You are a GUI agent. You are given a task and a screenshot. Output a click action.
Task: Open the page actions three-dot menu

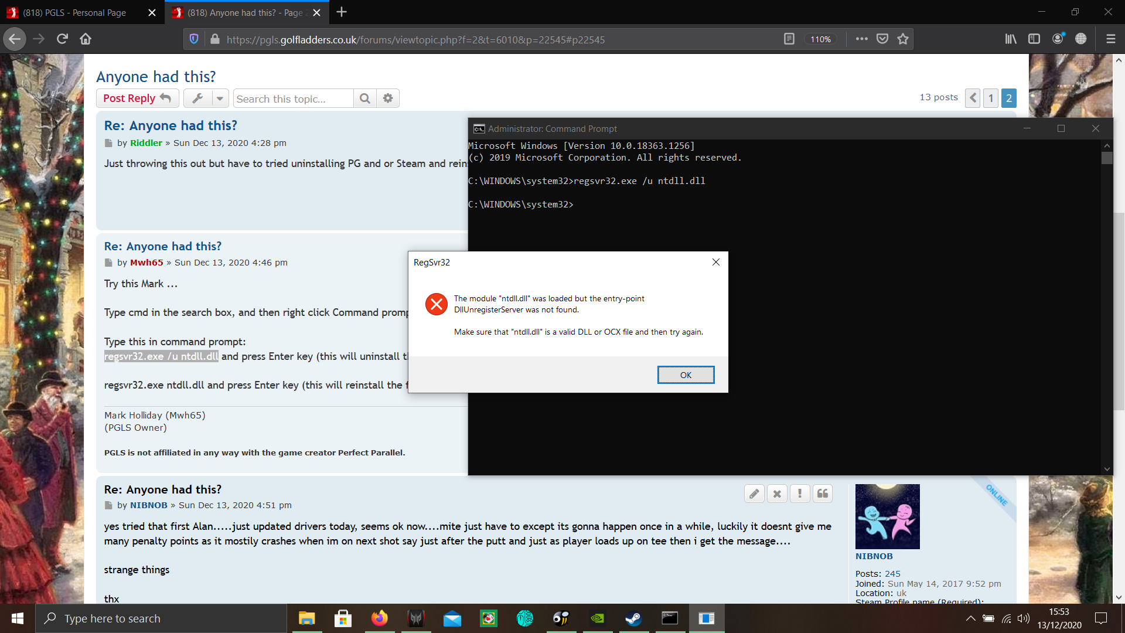[x=861, y=39]
